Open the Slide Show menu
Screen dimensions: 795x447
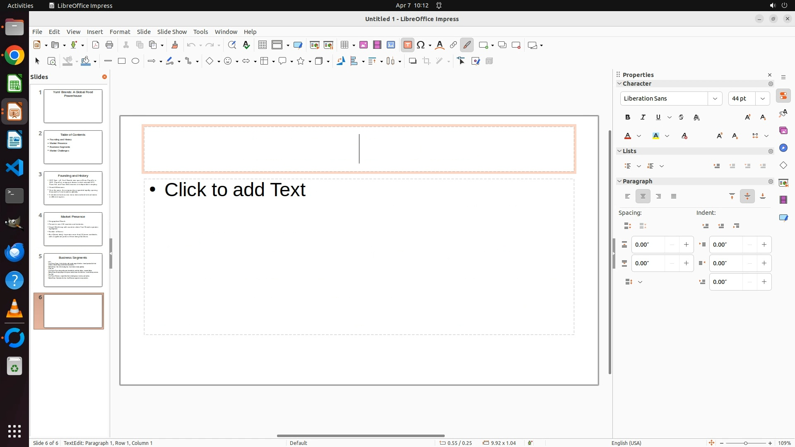coord(172,32)
